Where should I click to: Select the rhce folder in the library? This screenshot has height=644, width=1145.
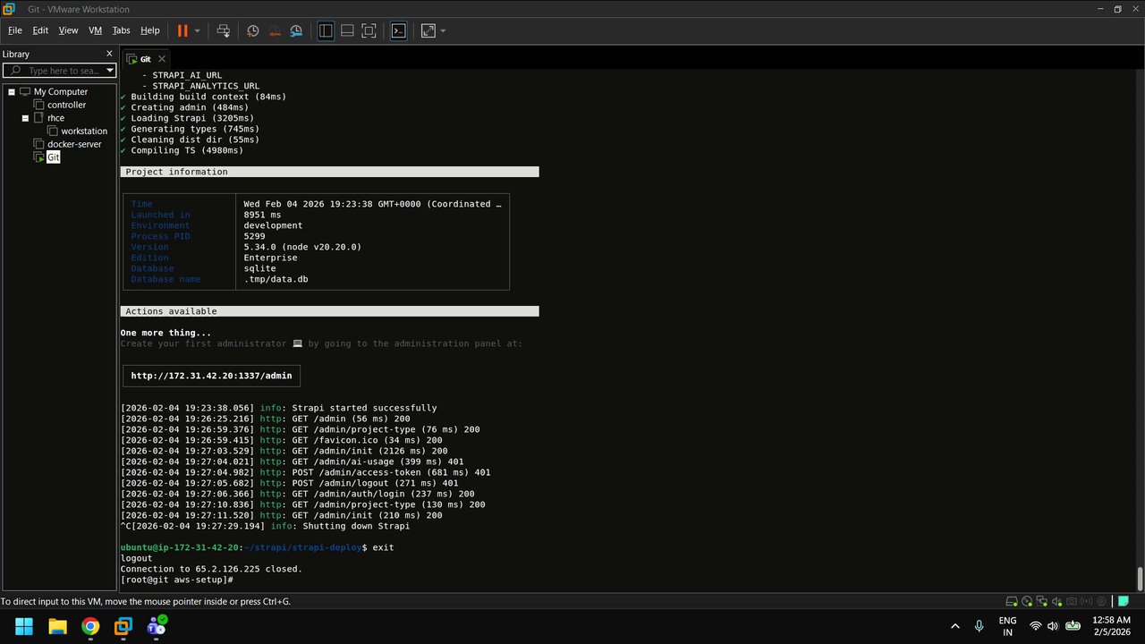(55, 118)
